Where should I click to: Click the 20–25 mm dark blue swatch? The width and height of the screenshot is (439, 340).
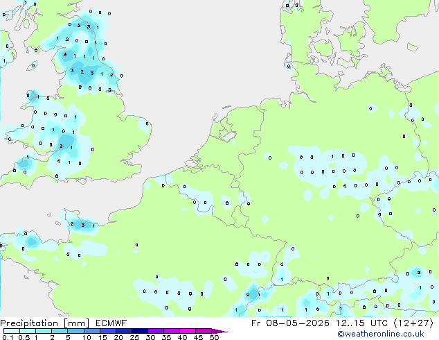click(x=124, y=331)
